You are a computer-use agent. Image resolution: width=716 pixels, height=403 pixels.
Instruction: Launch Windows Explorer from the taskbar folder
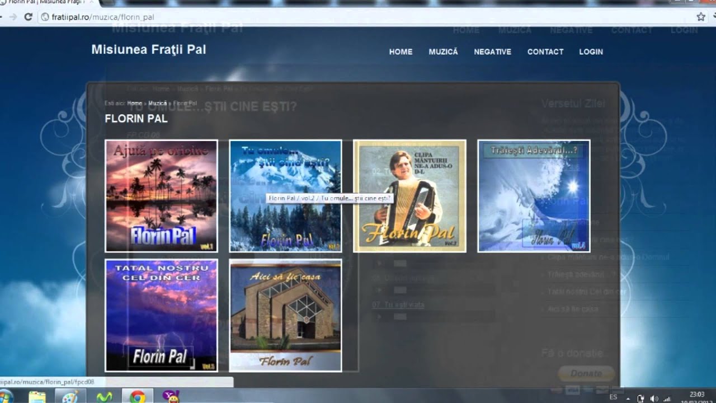pos(37,396)
